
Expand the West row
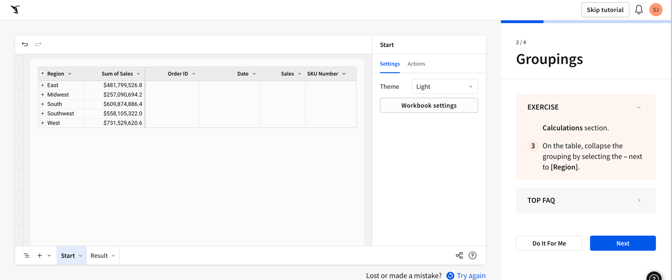[x=43, y=123]
